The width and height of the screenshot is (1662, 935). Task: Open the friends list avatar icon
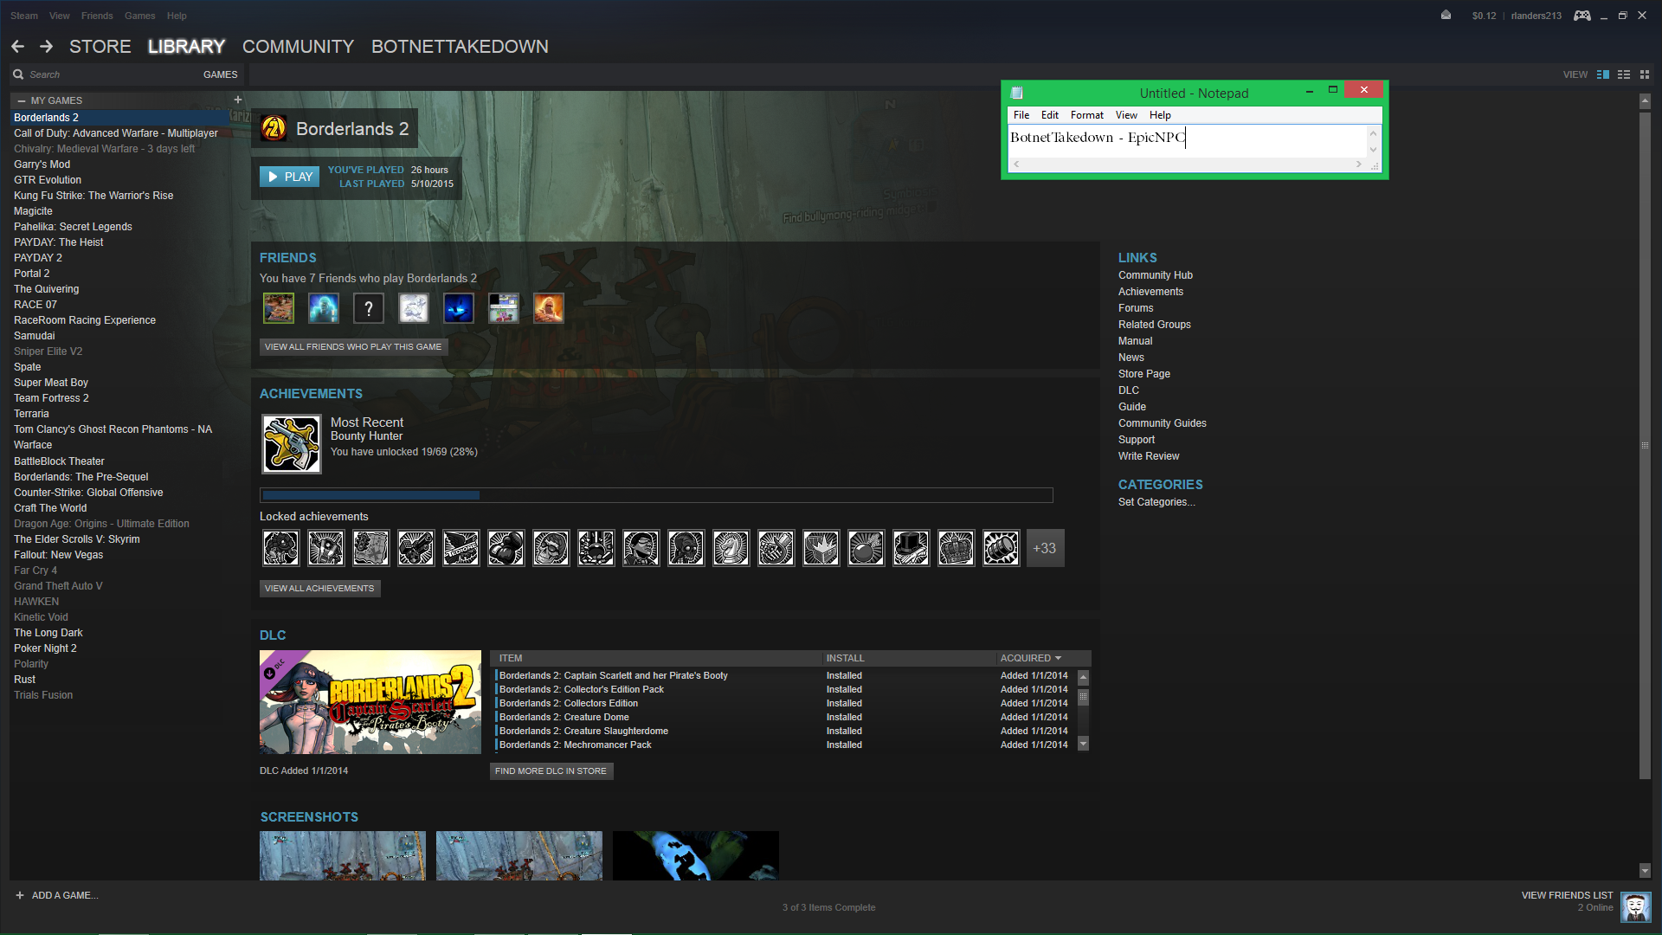click(1635, 906)
